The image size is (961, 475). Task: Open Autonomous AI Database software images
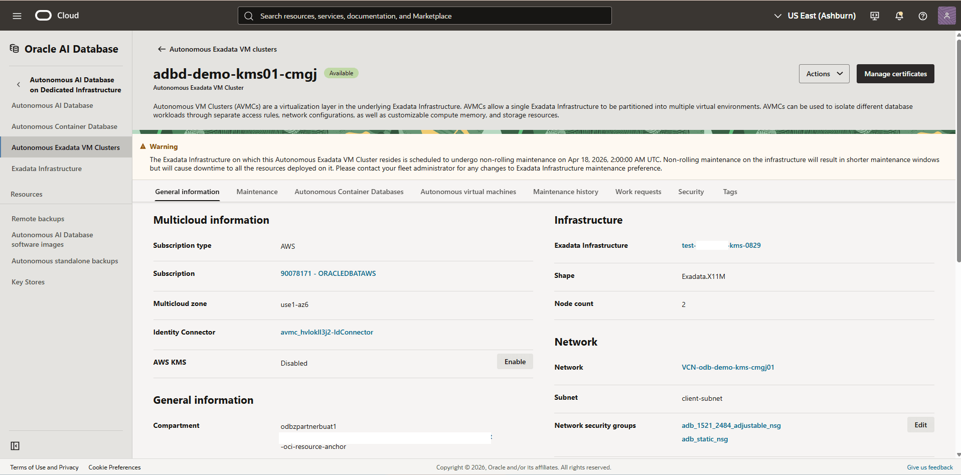52,240
